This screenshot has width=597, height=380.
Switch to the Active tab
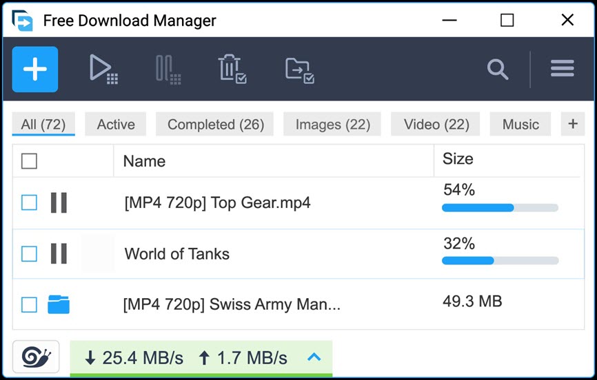click(116, 124)
